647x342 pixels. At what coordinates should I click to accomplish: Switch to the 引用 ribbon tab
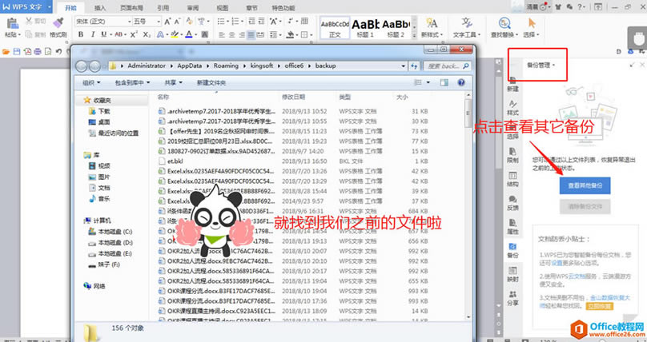(x=163, y=8)
